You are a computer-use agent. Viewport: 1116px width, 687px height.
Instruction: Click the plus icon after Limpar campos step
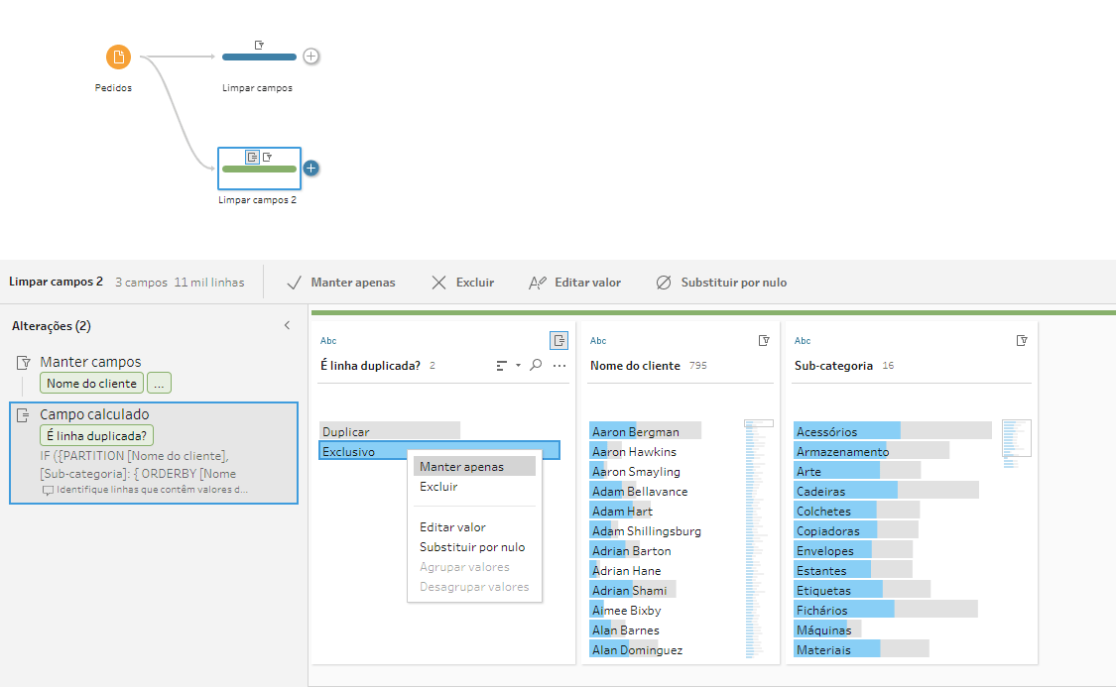click(310, 57)
